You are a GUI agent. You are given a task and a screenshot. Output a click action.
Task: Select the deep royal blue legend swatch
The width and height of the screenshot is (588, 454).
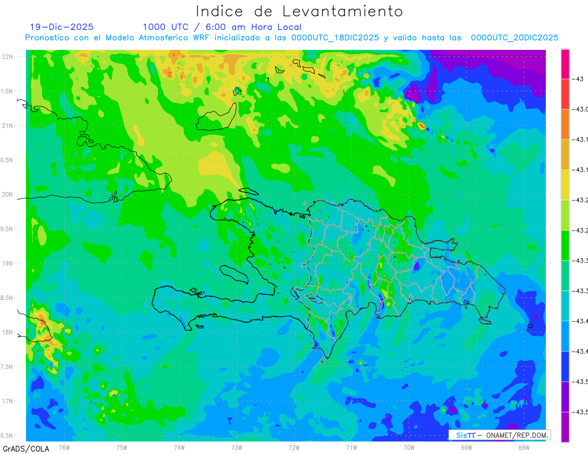565,366
